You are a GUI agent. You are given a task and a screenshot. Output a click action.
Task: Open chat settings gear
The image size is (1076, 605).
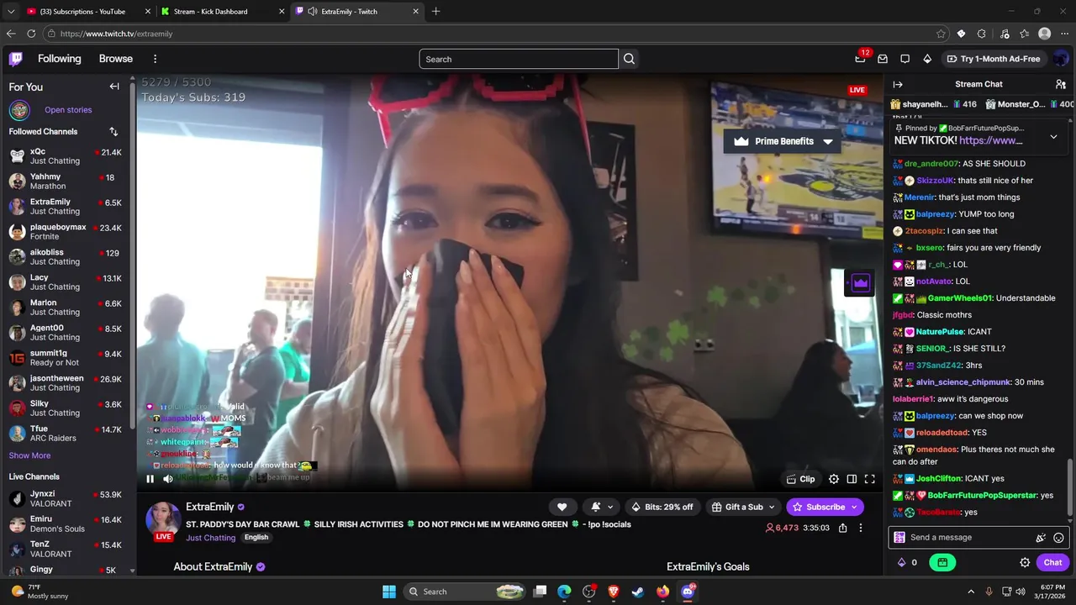tap(1025, 563)
